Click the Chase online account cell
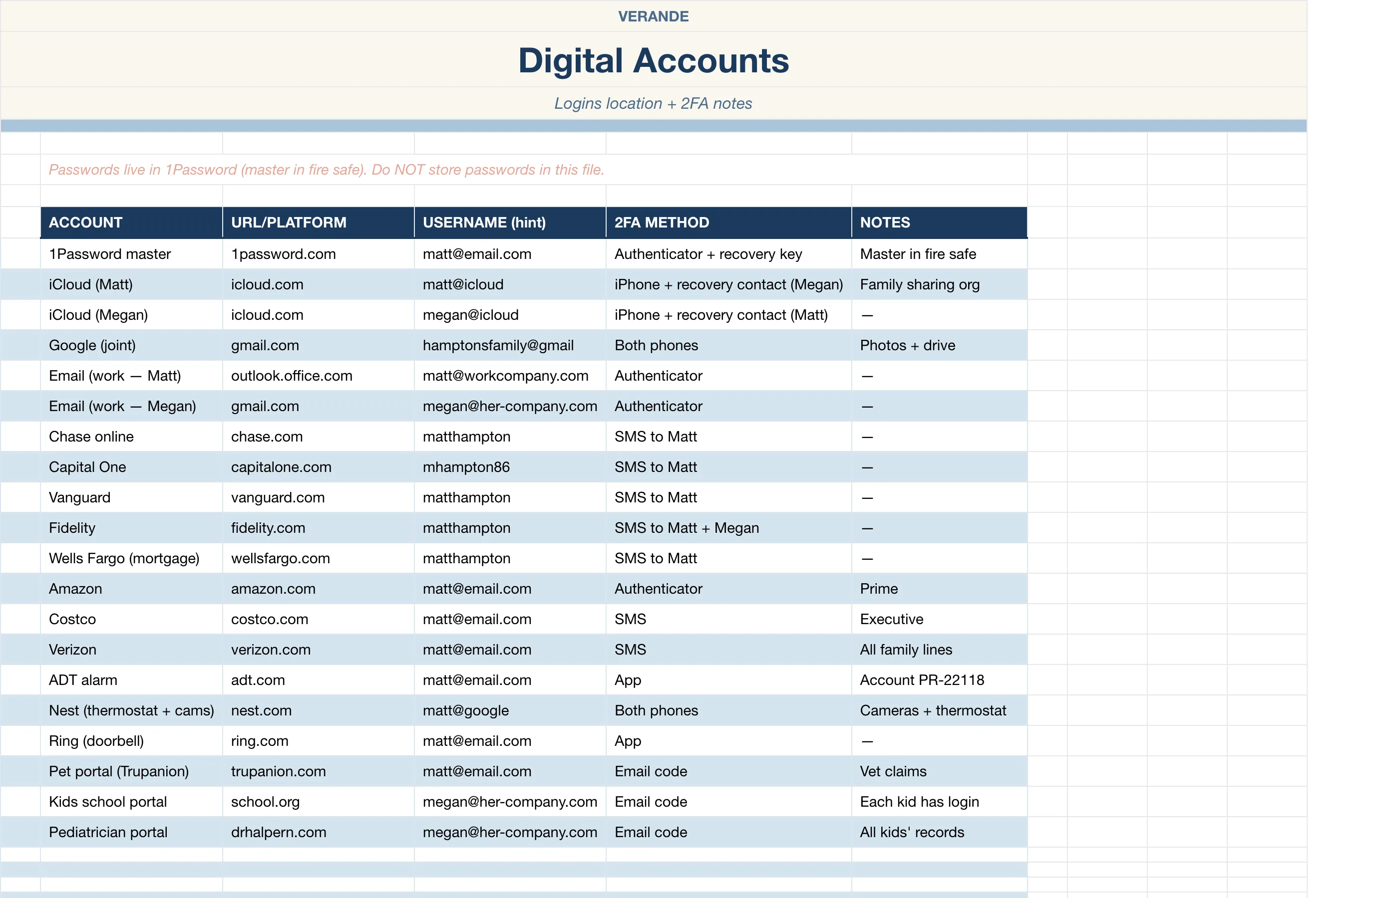The image size is (1398, 898). 131,436
